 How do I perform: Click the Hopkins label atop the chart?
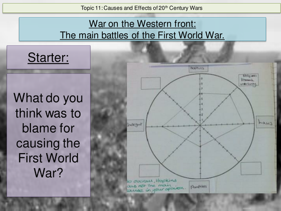[x=198, y=68]
